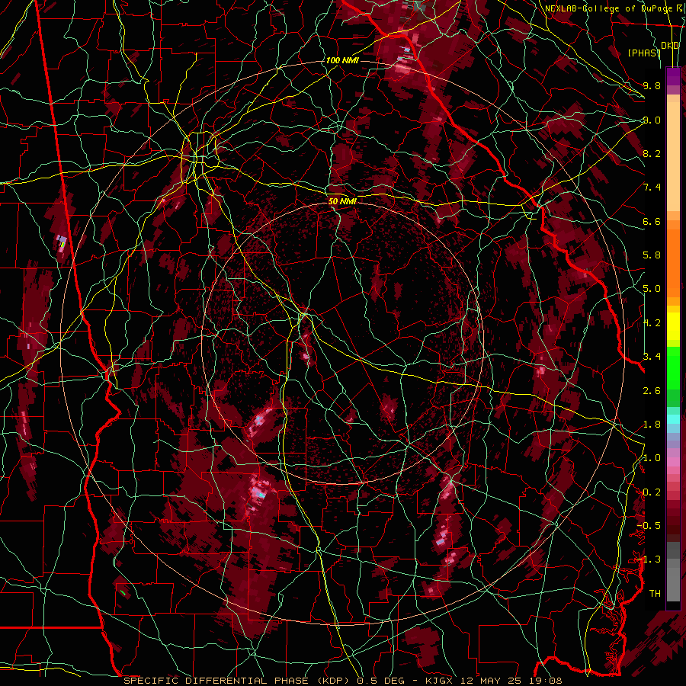Click the 5.0 value on the color scale
Image resolution: width=686 pixels, height=686 pixels.
[652, 289]
